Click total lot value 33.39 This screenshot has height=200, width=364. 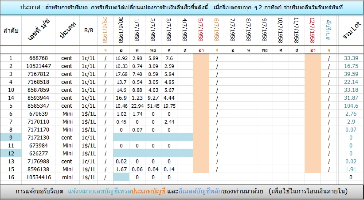point(351,58)
